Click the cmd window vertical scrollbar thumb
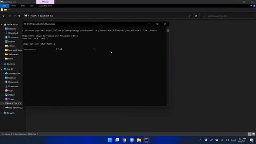 coord(168,30)
